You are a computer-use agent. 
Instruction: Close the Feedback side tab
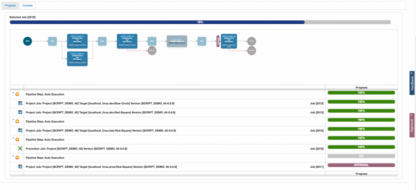pos(412,73)
